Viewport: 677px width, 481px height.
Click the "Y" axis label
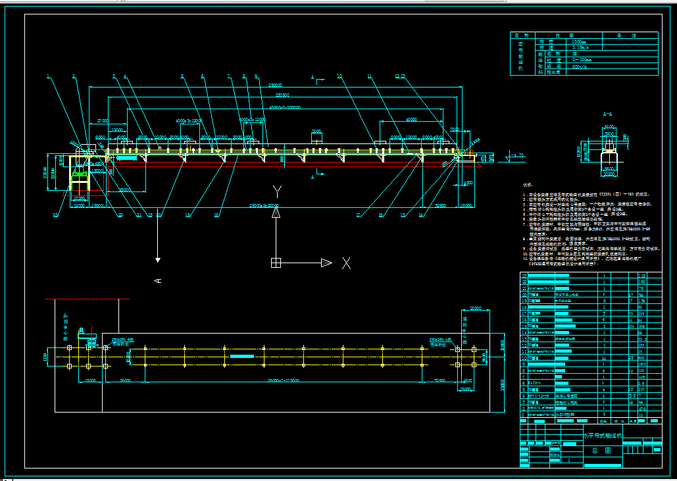[x=277, y=191]
